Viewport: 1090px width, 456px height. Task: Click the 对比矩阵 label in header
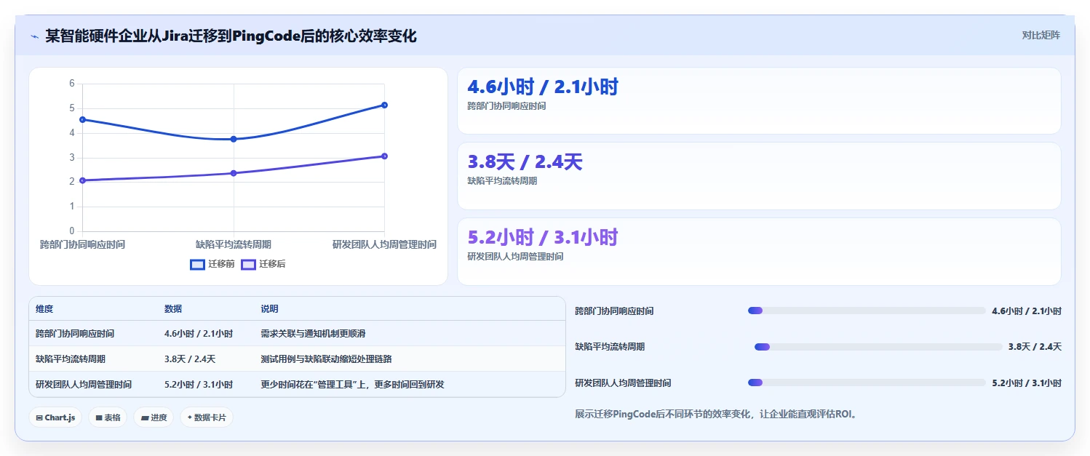(1041, 35)
